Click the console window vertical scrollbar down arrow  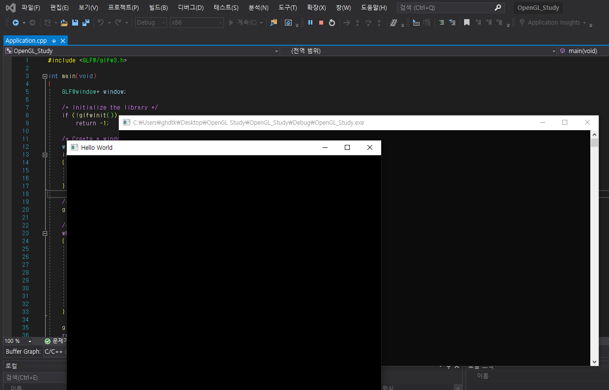pyautogui.click(x=594, y=362)
